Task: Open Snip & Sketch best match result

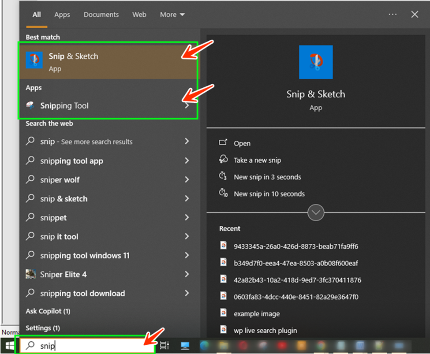Action: pyautogui.click(x=109, y=62)
